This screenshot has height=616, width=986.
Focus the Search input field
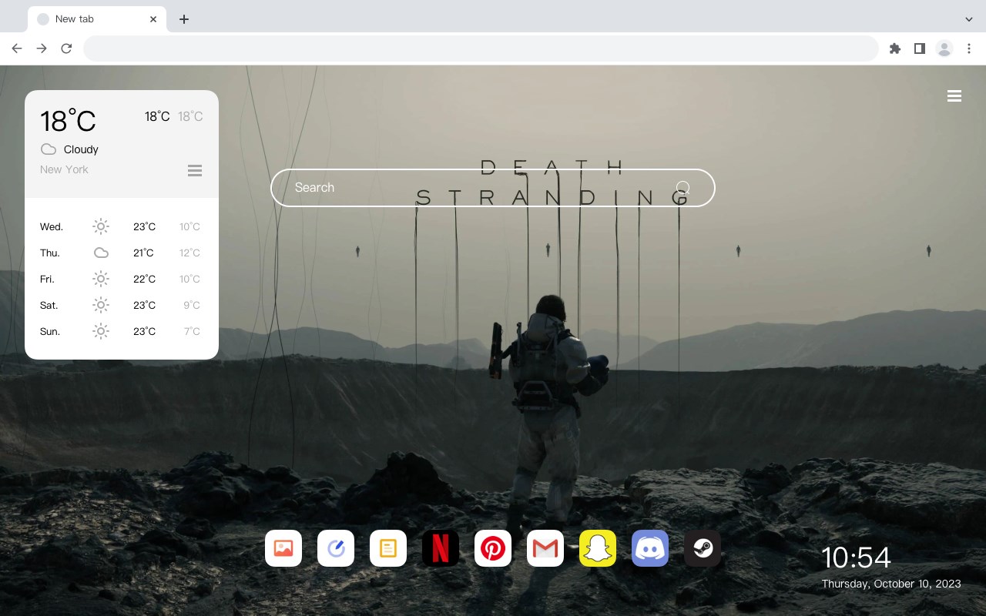pos(493,188)
